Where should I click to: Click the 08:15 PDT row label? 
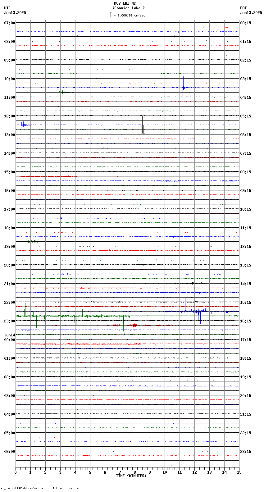pos(246,172)
